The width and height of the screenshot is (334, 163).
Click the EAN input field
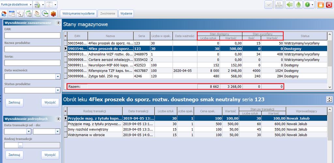point(32,35)
